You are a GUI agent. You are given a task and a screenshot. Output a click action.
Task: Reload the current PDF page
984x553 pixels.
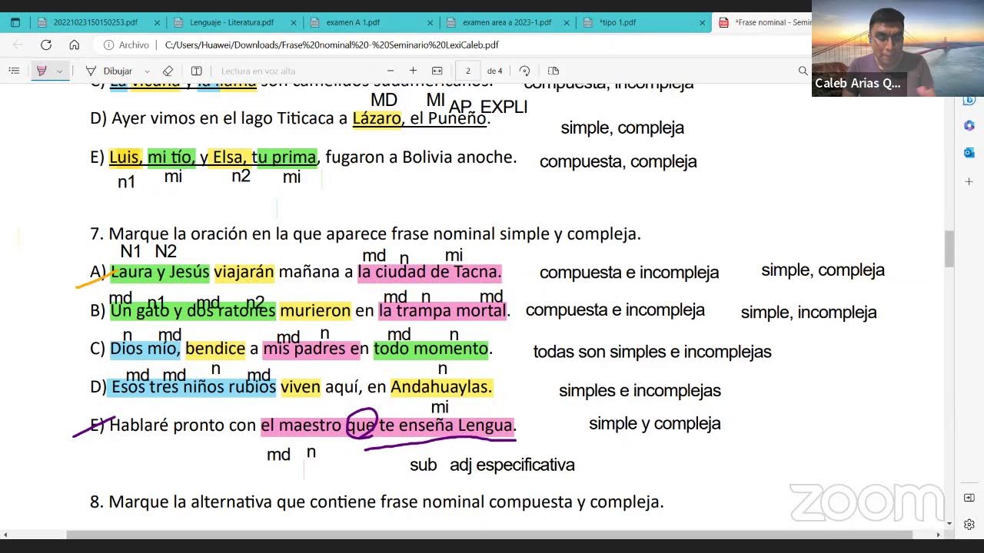(x=46, y=45)
